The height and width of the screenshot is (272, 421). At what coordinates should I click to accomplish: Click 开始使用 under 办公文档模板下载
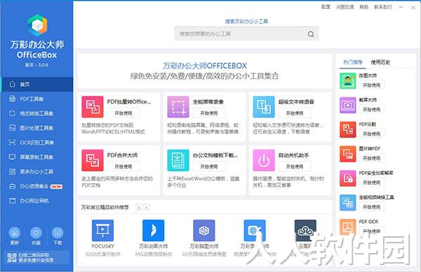pos(209,166)
